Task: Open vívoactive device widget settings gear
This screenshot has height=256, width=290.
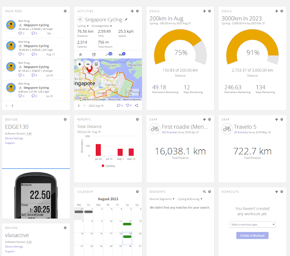Action: (65, 228)
